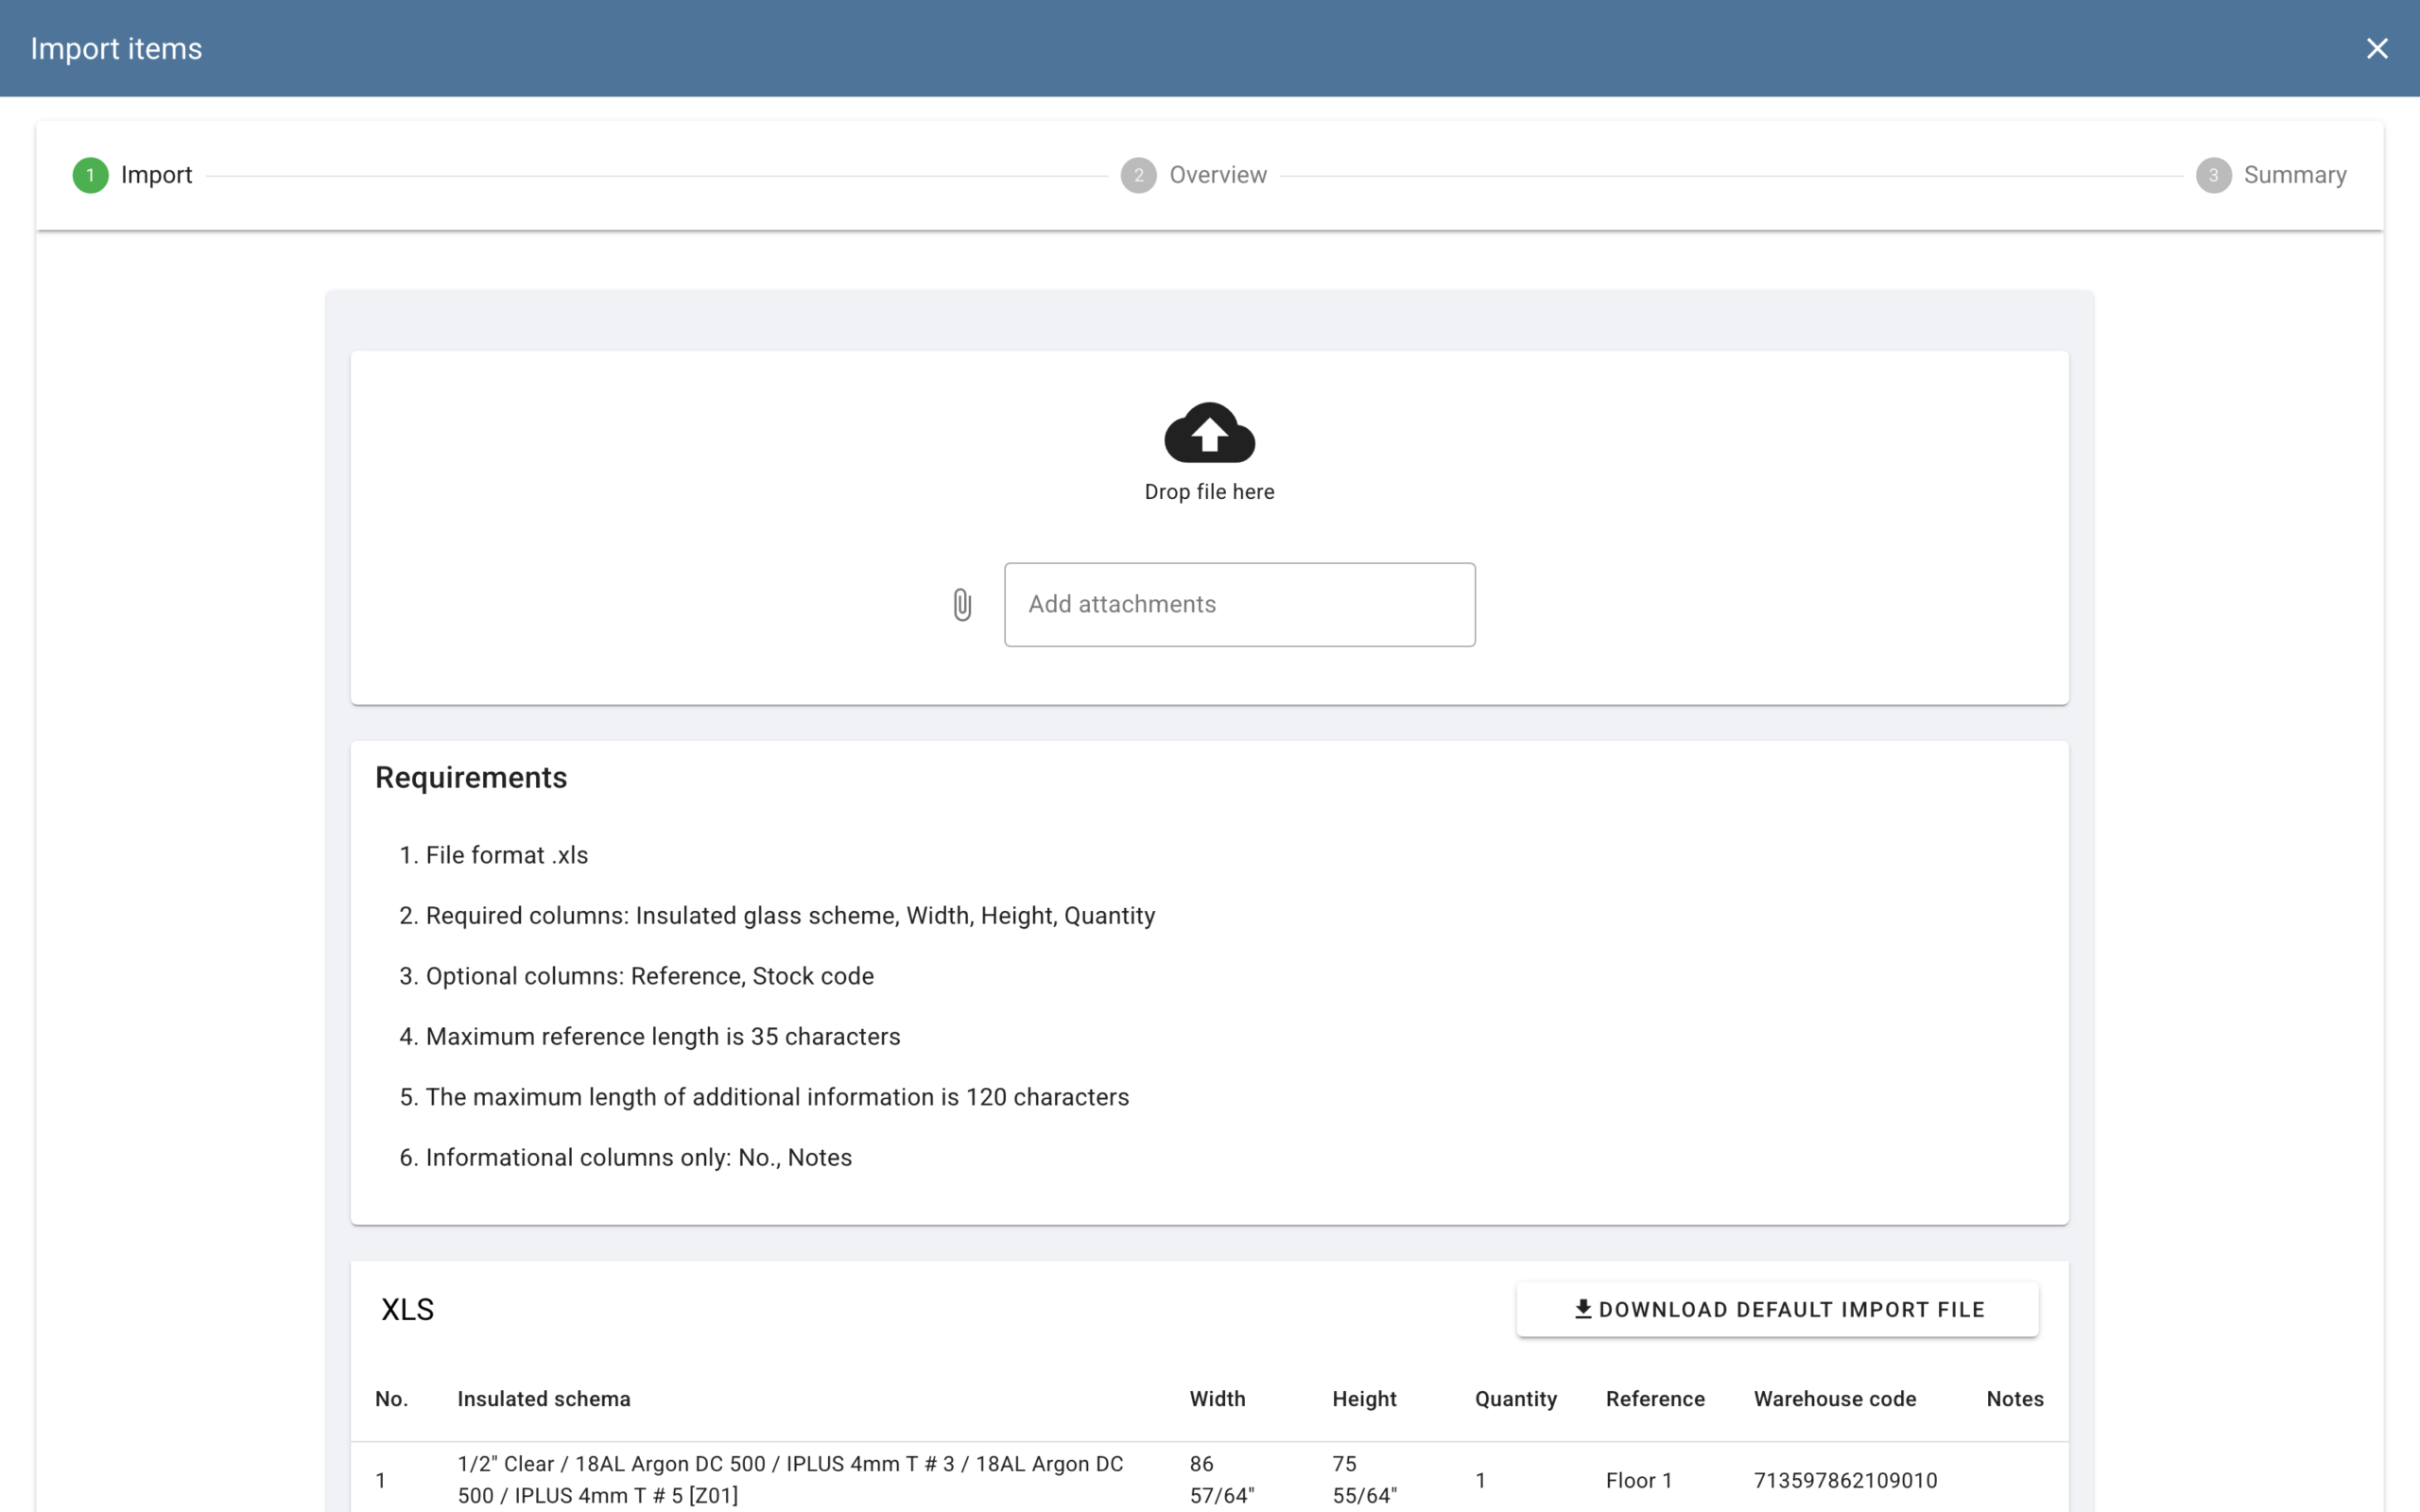
Task: Click the File format .xls requirement
Action: 506,855
